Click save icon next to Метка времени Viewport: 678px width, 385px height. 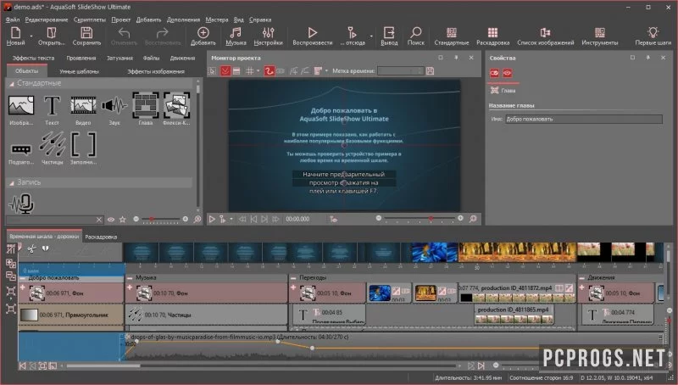[430, 71]
